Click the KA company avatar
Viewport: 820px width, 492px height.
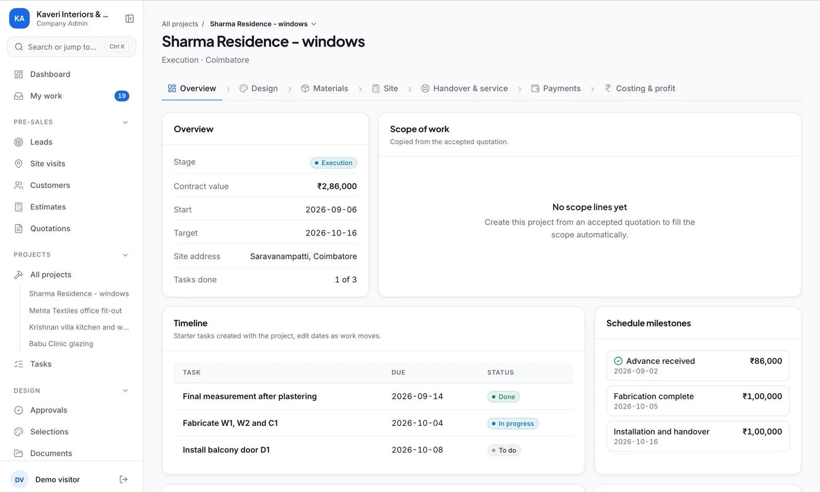[19, 18]
